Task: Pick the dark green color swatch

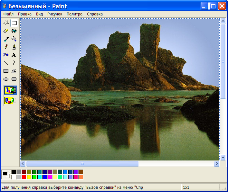Action: [34, 172]
